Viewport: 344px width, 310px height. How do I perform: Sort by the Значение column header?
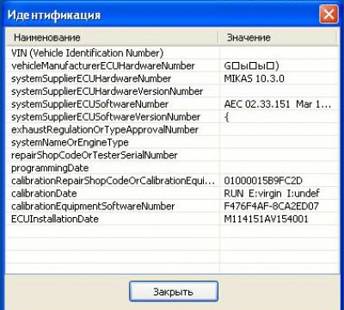(279, 38)
